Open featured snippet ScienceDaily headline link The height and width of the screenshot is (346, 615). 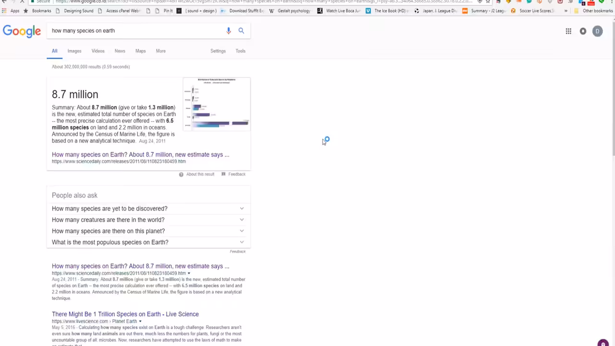click(140, 155)
